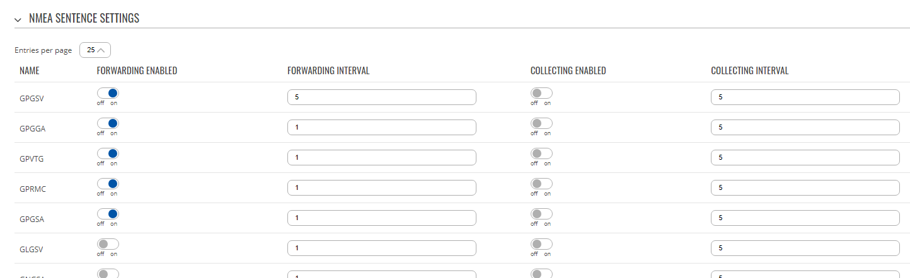Enable collecting for GPVTG
910x278 pixels.
click(x=541, y=153)
